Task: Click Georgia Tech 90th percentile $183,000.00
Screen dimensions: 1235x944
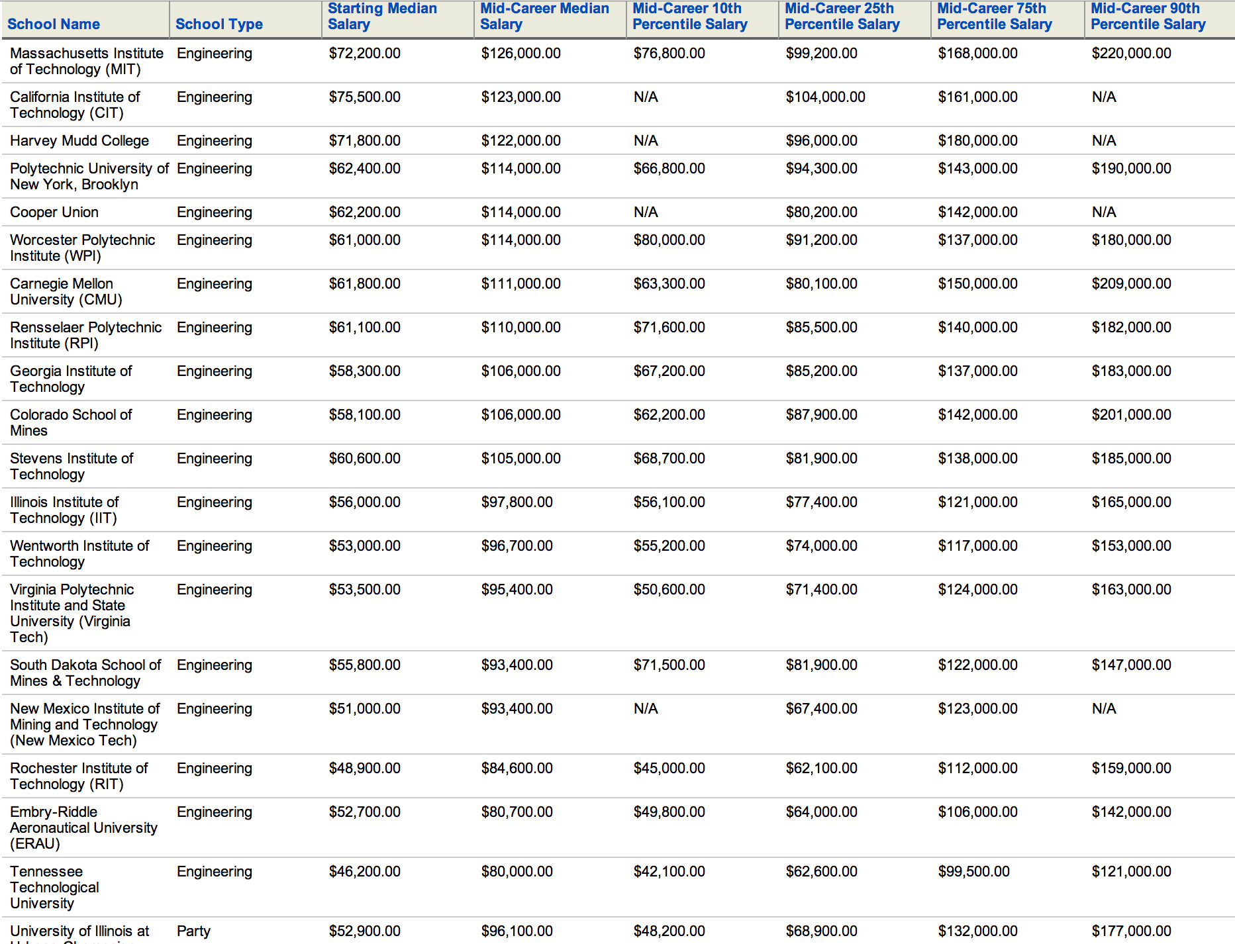Action: pos(1132,371)
